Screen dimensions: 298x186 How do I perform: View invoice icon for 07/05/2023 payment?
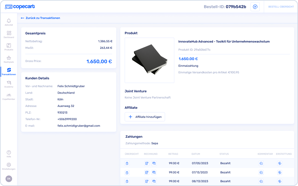(x=147, y=163)
